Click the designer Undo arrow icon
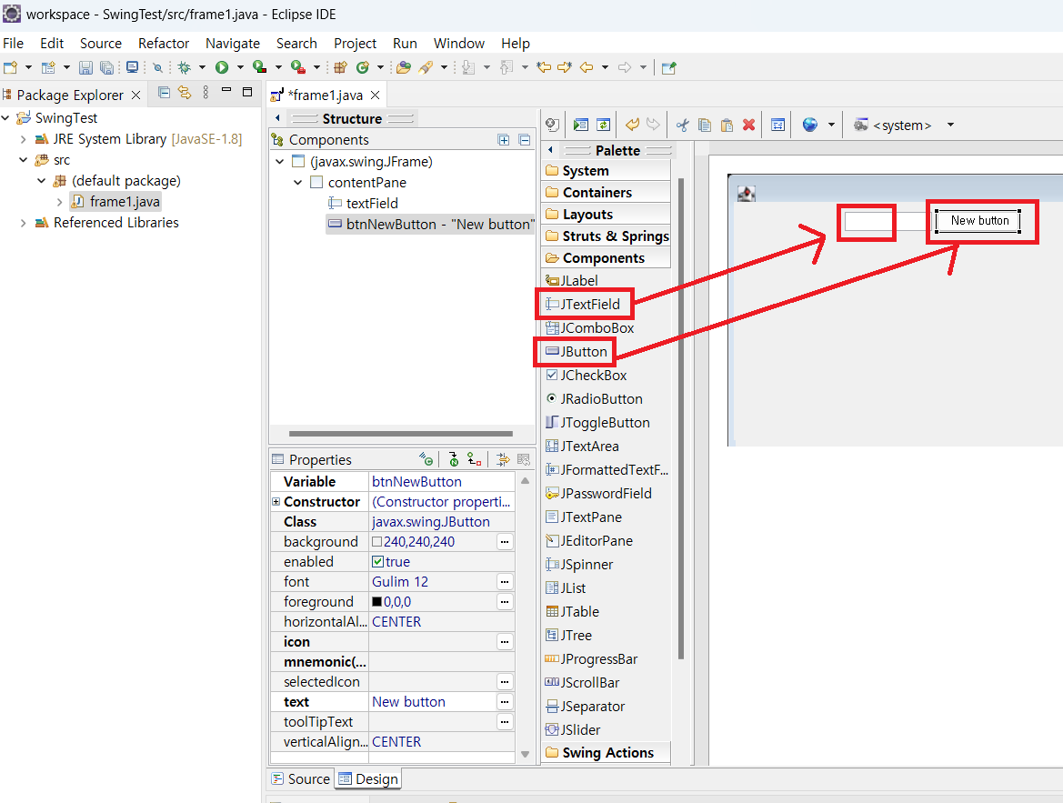 (x=632, y=125)
